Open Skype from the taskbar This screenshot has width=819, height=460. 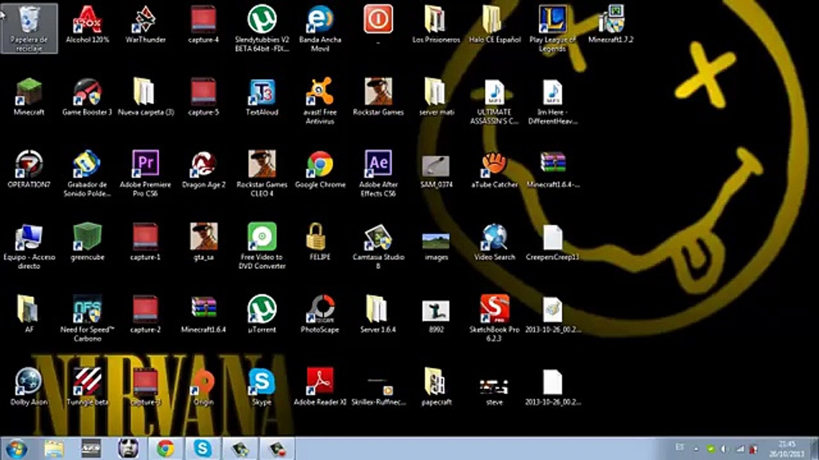[203, 449]
